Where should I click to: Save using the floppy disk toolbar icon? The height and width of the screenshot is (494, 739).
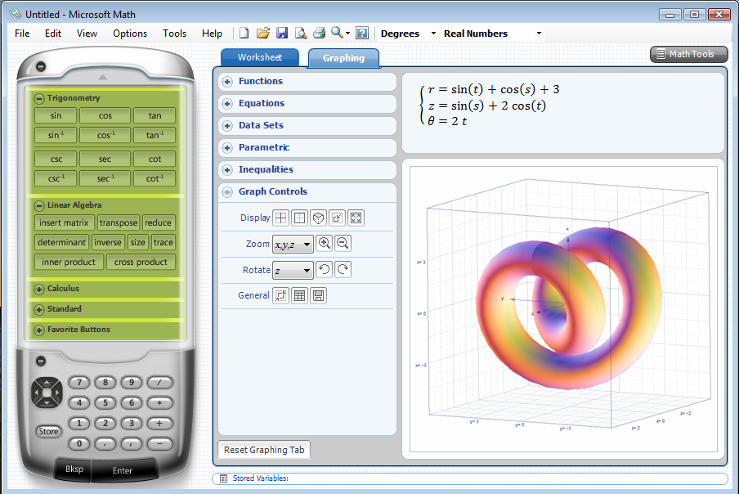(282, 33)
